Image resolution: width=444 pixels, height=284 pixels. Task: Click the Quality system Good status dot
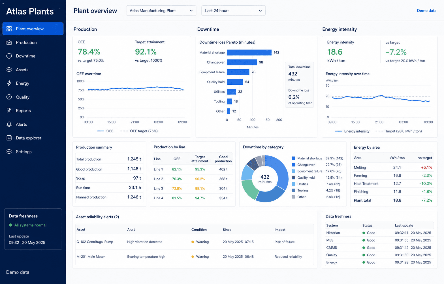tap(364, 255)
